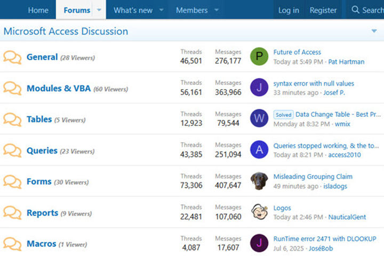384x256 pixels.
Task: Click the Modules & VBA forum bubble icon
Action: [12, 88]
